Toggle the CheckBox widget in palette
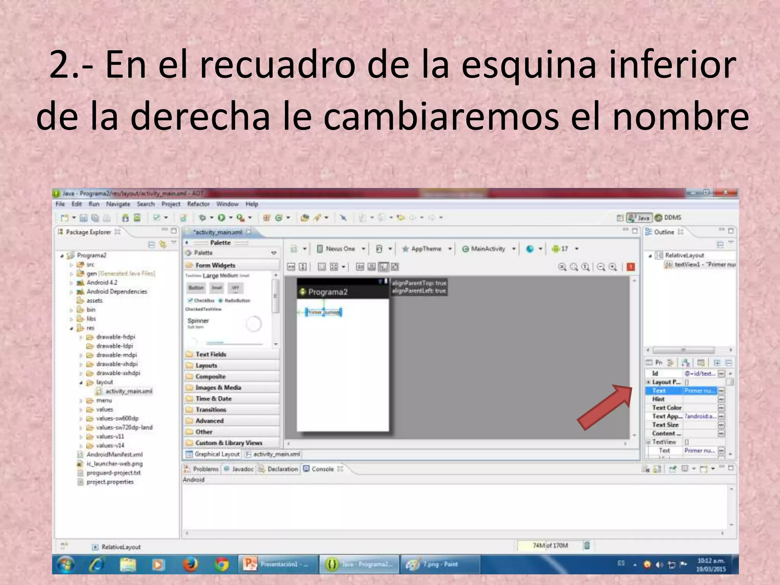 (201, 300)
